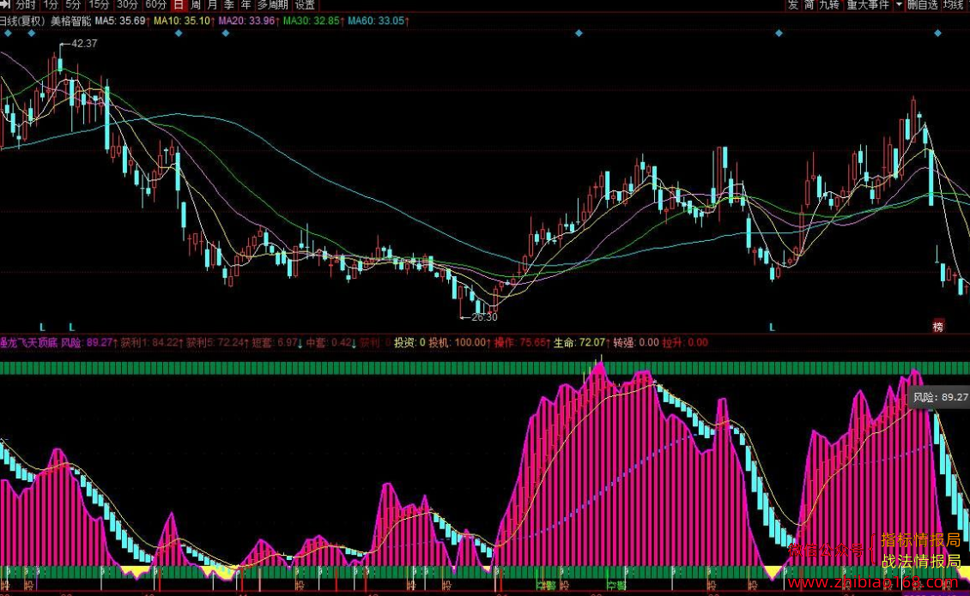Image resolution: width=970 pixels, height=596 pixels.
Task: Click the red 榜 badge icon on price chart
Action: [938, 327]
